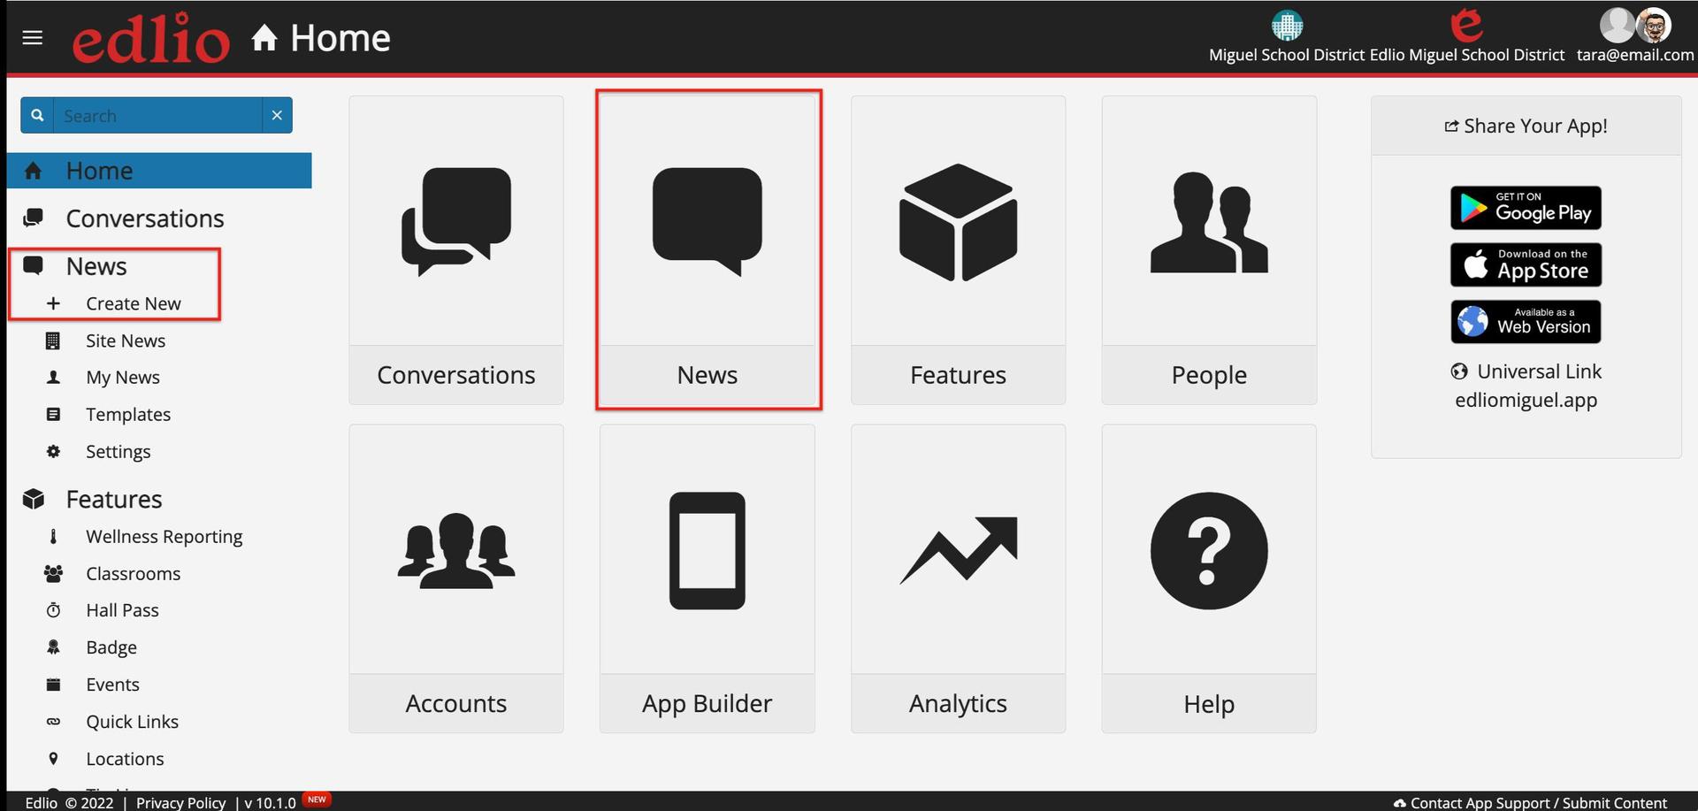Click the stopwatch icon beside Hall Pass

tap(53, 610)
